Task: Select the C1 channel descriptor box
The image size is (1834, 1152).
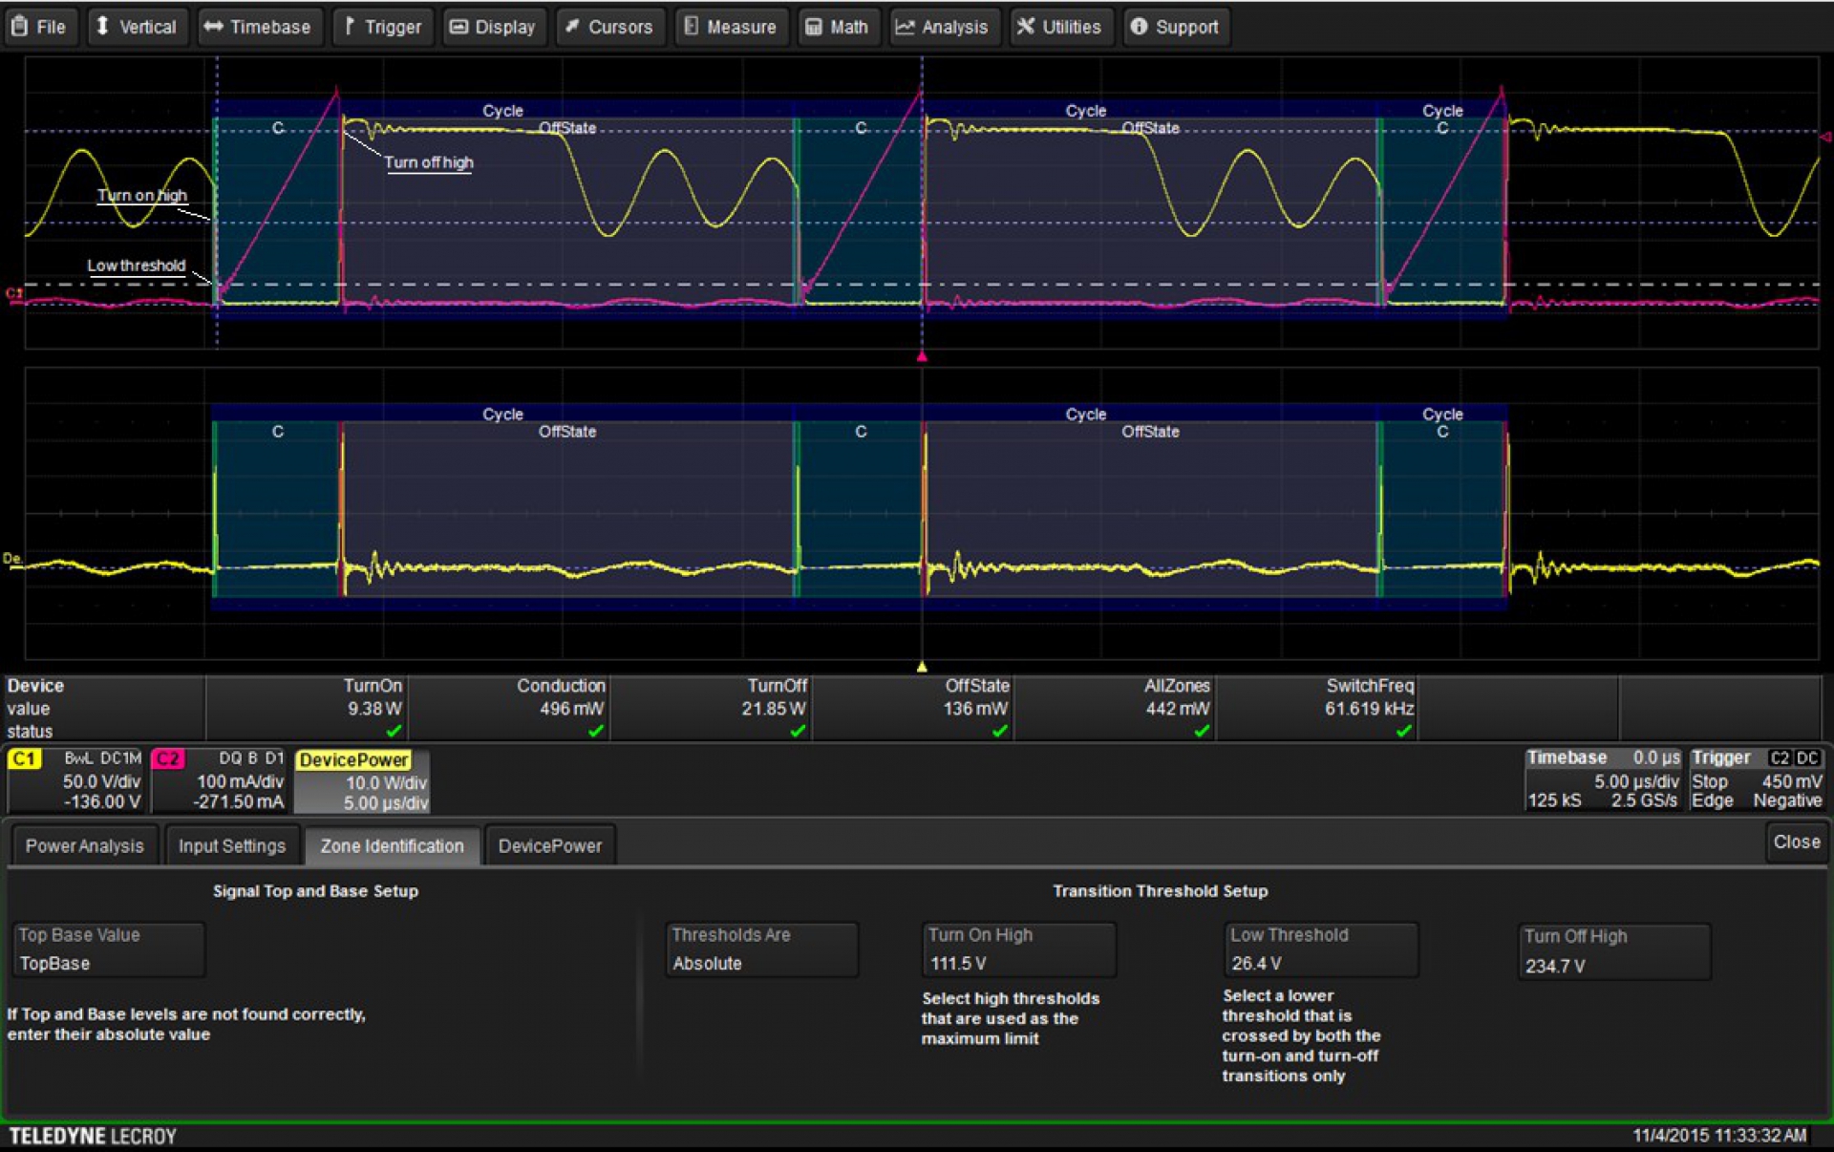Action: (x=75, y=779)
